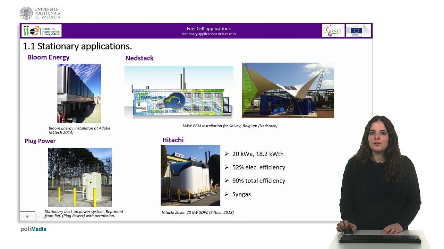Click the "Fuel Cell applications" header title
The width and height of the screenshot is (444, 249).
coord(208,29)
